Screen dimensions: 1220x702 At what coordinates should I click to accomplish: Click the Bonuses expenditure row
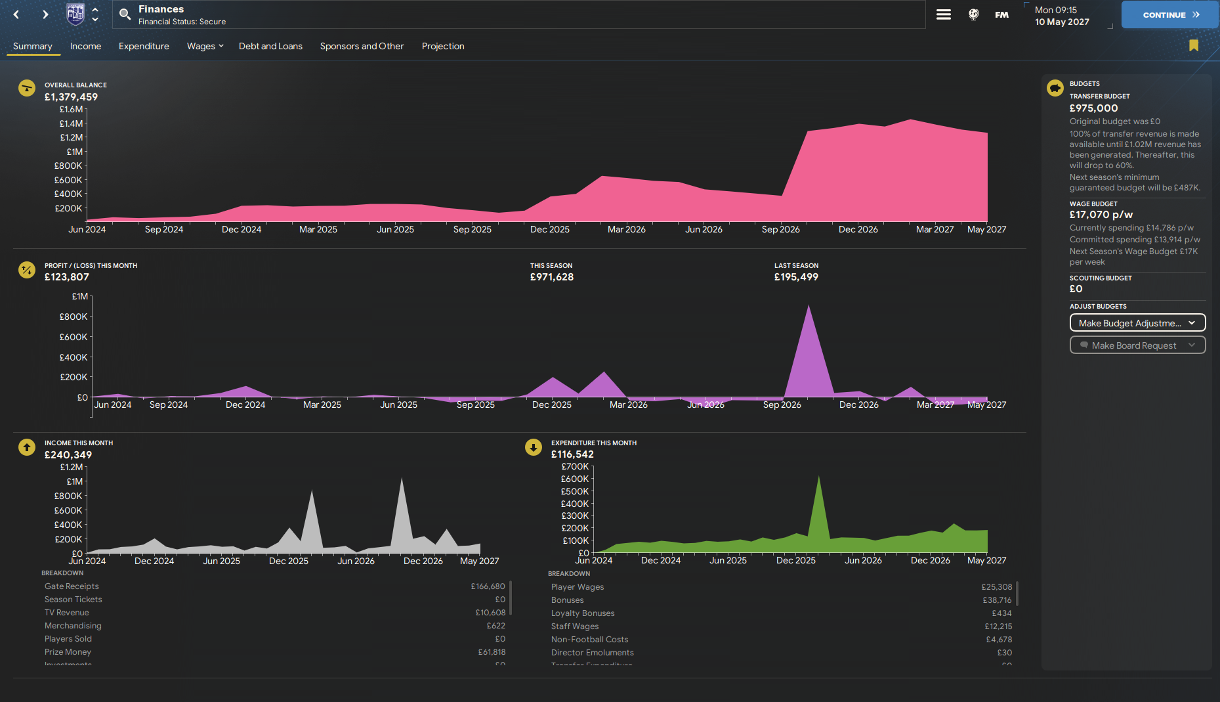pyautogui.click(x=782, y=600)
